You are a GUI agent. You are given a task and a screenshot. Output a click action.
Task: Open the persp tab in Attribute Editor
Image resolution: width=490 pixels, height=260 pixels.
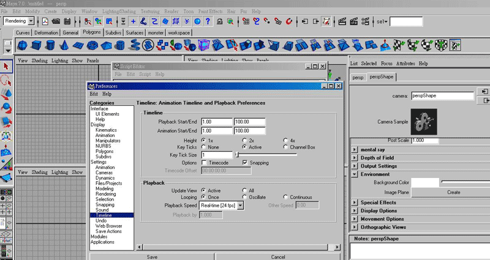coord(358,78)
